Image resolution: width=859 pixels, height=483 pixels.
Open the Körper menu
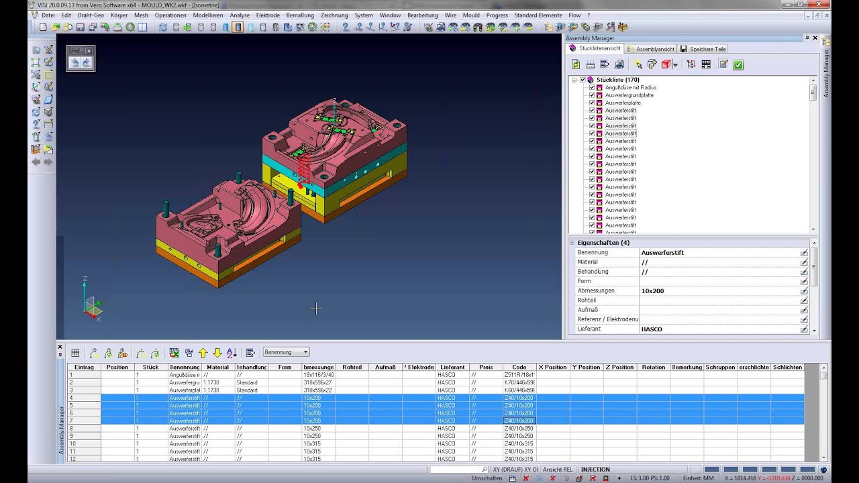point(119,15)
